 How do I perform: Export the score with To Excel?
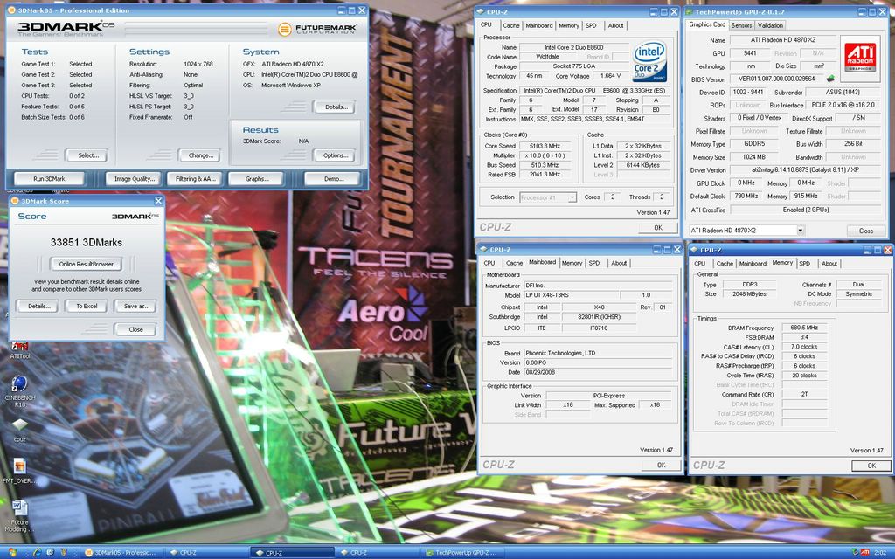[87, 307]
